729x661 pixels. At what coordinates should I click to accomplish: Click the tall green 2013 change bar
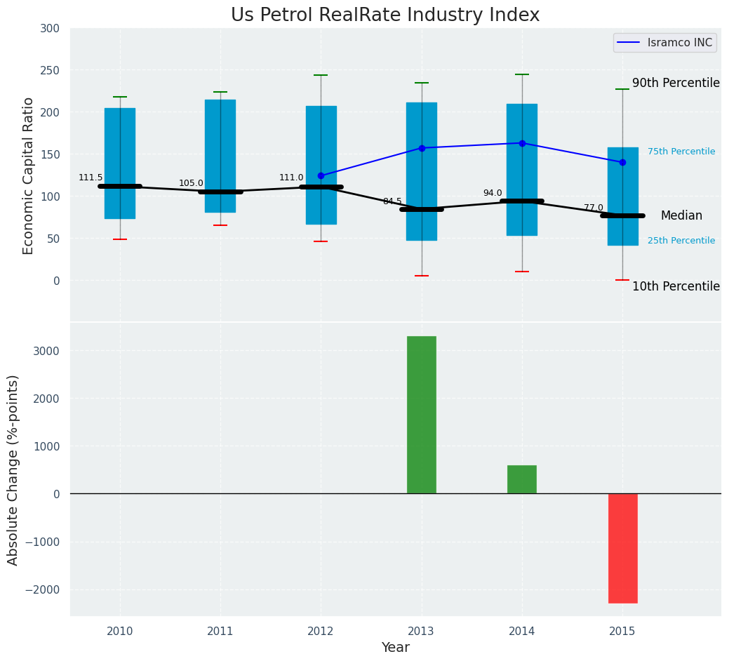click(422, 415)
